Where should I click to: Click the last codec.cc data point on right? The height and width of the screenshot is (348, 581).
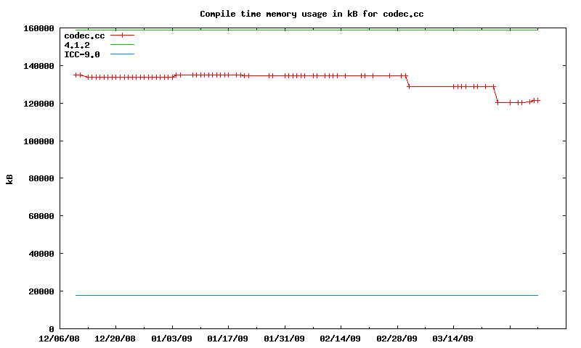[x=538, y=100]
